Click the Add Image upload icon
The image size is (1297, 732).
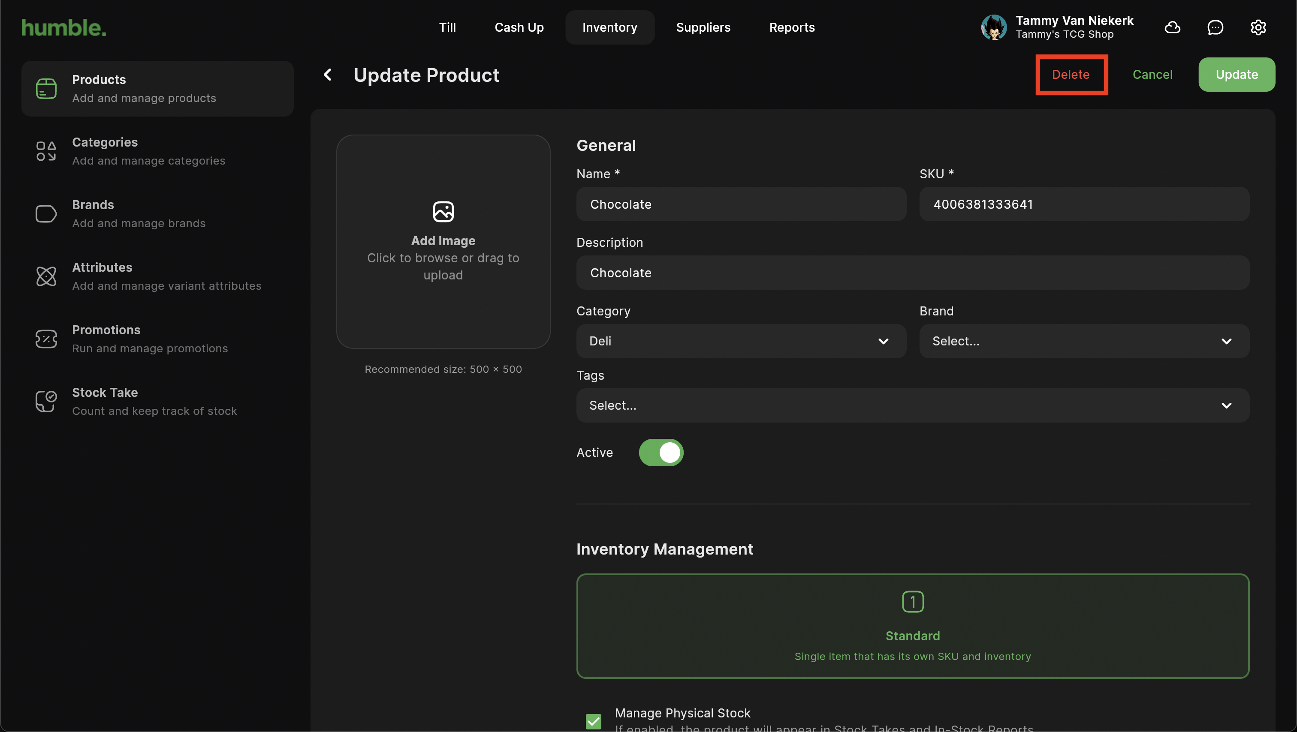point(443,211)
